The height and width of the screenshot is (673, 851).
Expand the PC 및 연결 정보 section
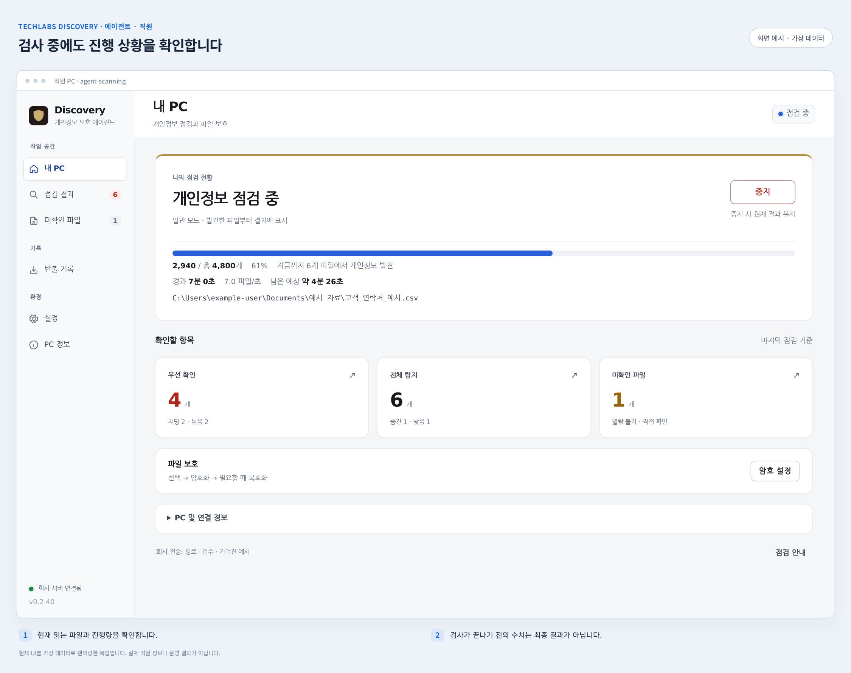pos(484,518)
